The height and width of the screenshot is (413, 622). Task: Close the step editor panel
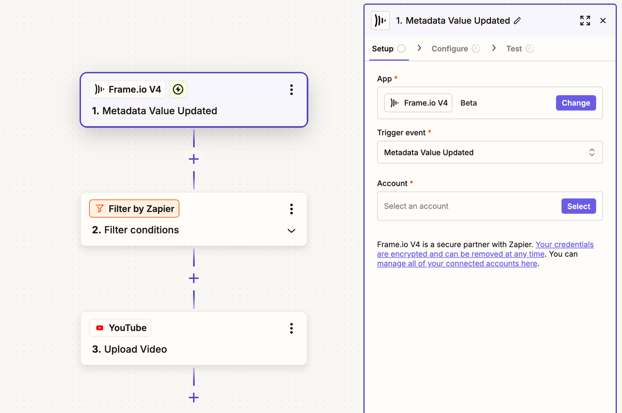603,20
